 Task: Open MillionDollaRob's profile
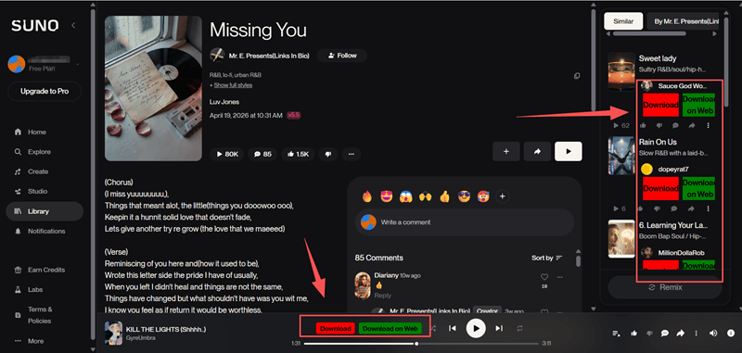coord(681,253)
